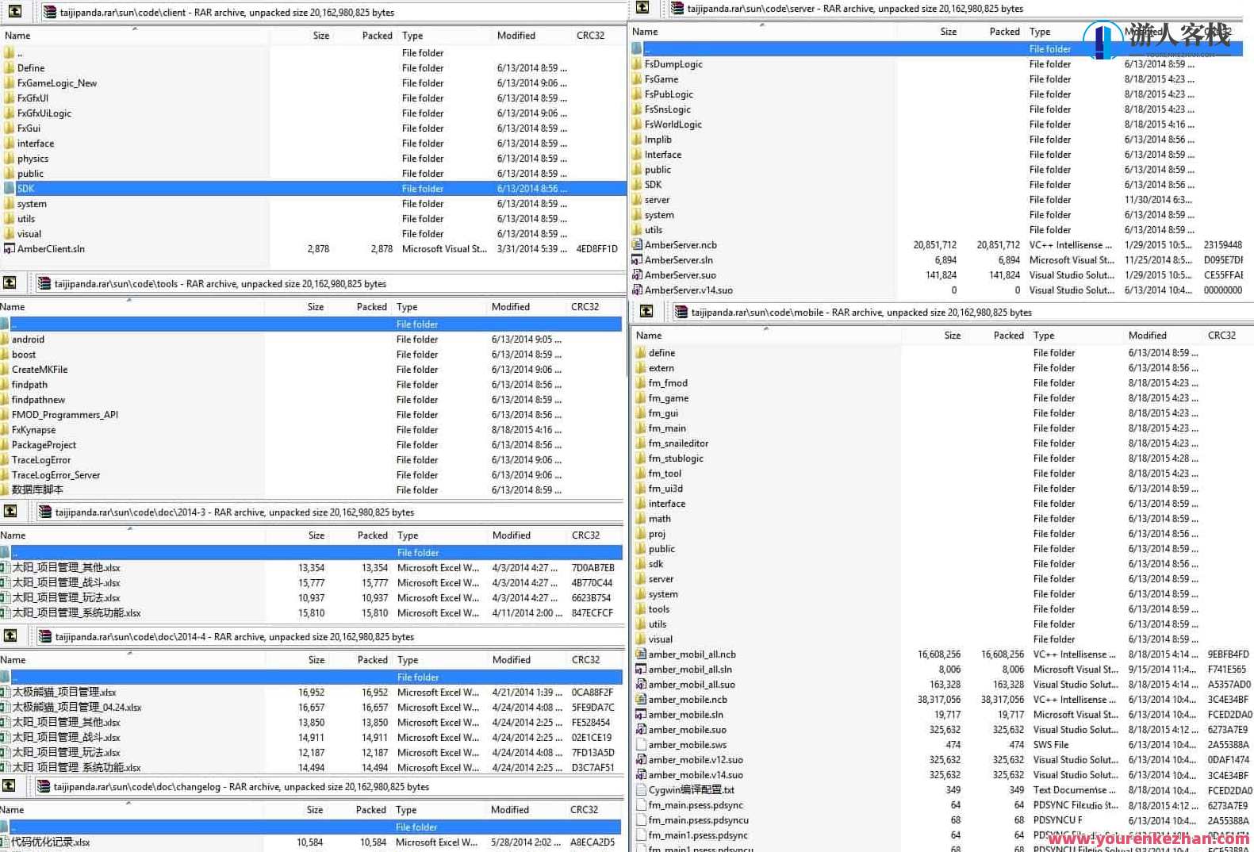Click the up-folder icon in tools archive pane
1254x852 pixels.
pos(10,282)
